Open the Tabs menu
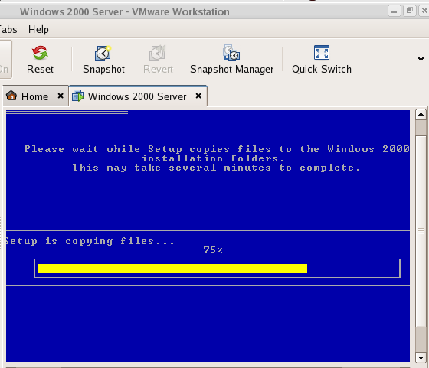Viewport: 429px width, 368px height. tap(8, 29)
